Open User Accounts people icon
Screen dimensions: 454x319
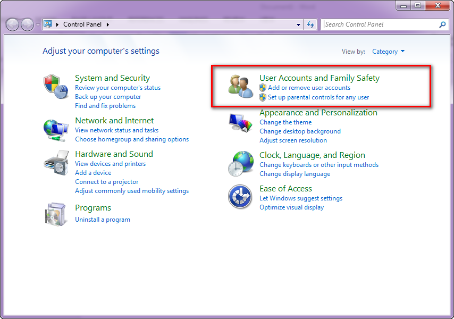pyautogui.click(x=240, y=86)
